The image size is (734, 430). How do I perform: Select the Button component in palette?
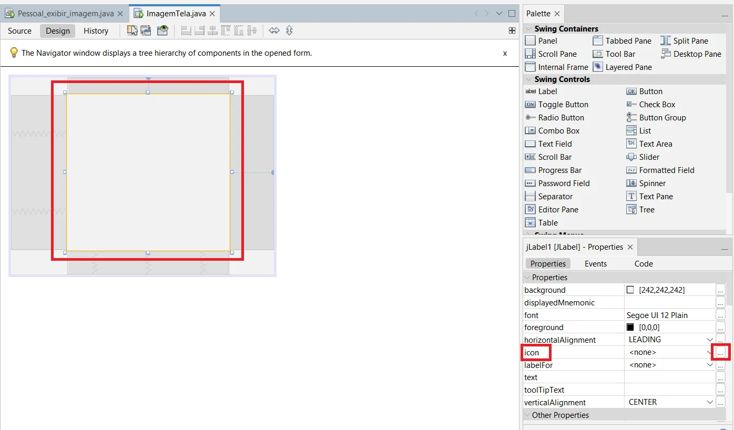644,91
